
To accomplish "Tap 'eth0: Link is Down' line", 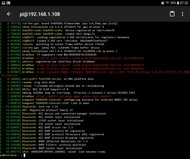I will [45, 103].
